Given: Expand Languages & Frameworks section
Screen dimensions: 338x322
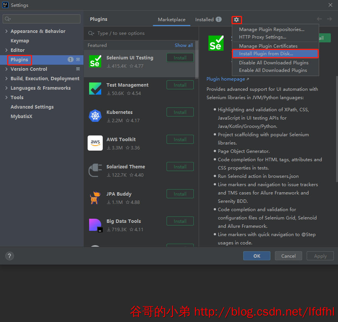Looking at the screenshot, I should coord(6,88).
